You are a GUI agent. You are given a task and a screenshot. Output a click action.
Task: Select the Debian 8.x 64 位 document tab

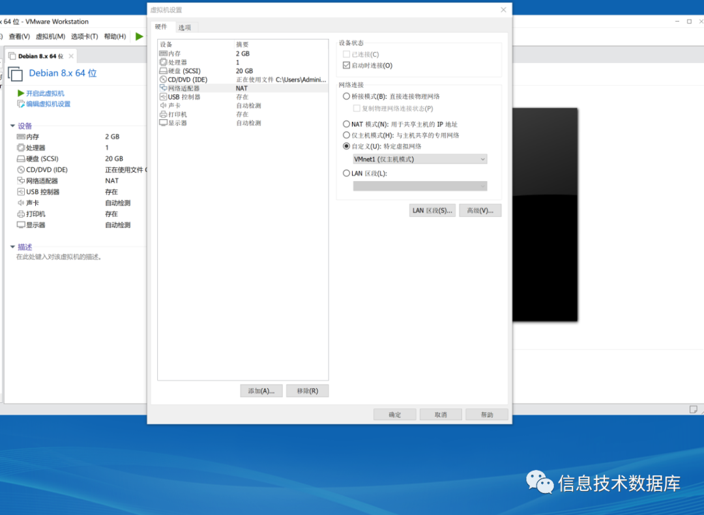click(40, 56)
